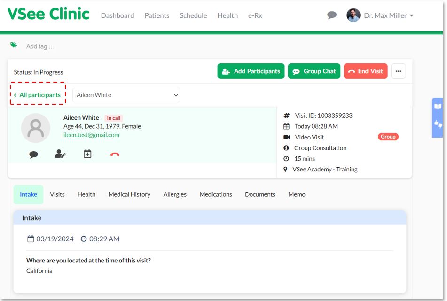Click the Visit ID: 1008359233 text
Screen dimensions: 447x301
click(x=323, y=116)
